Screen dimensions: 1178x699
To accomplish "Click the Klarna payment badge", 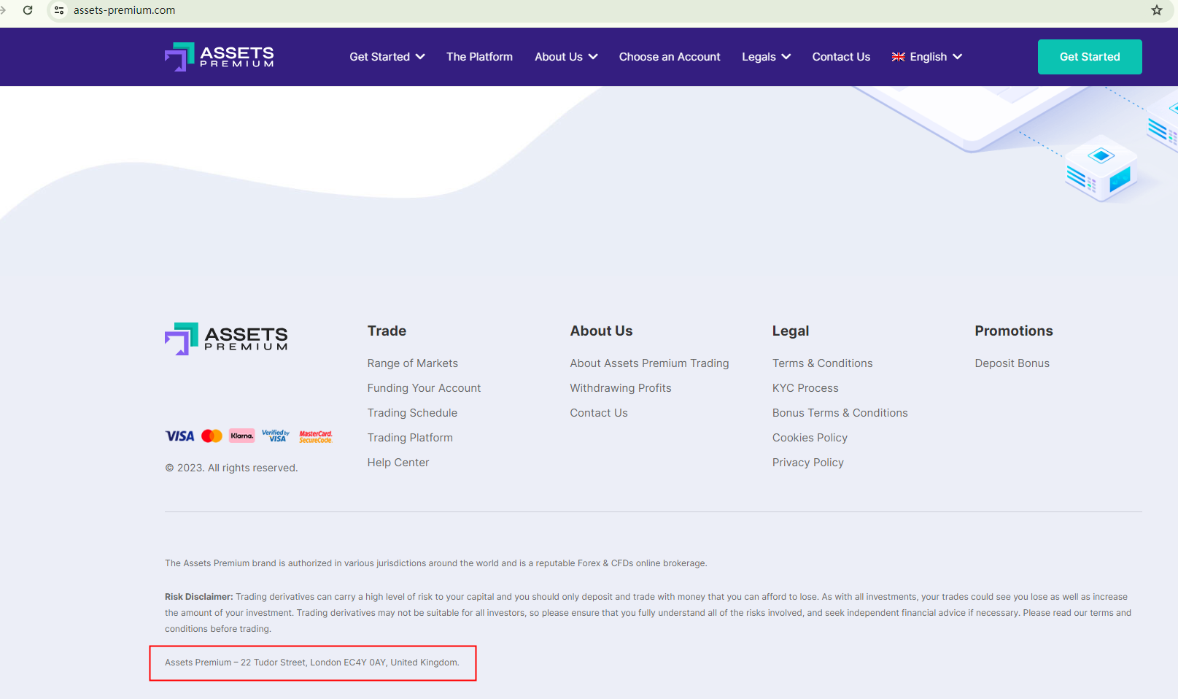I will click(x=241, y=436).
